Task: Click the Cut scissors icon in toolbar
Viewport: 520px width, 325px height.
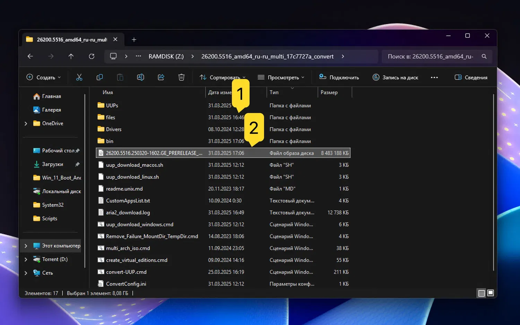Action: [79, 77]
